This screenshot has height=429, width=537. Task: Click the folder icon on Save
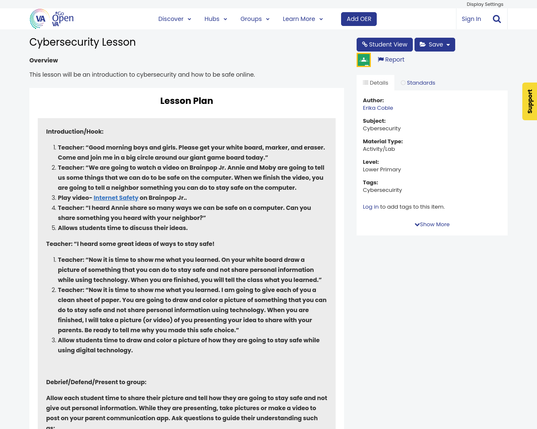click(x=423, y=44)
